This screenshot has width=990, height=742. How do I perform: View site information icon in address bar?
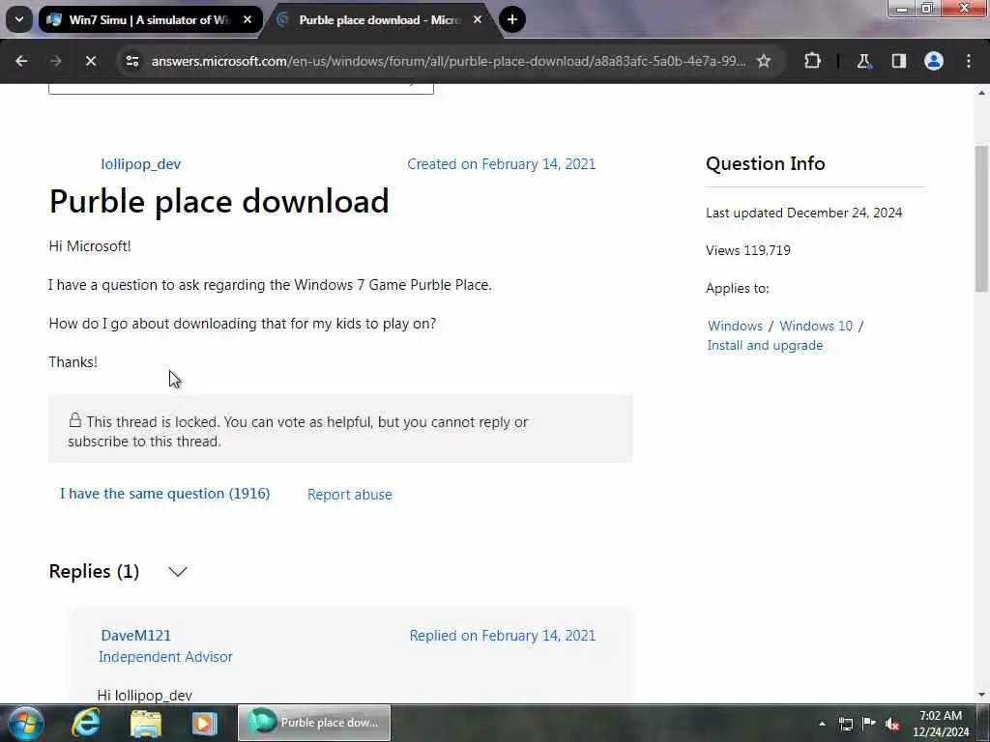pyautogui.click(x=132, y=61)
